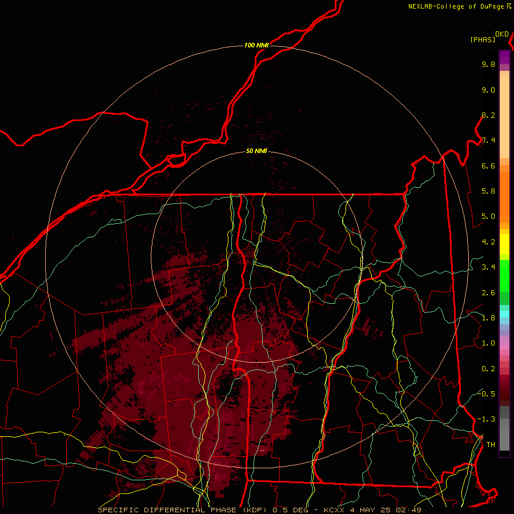Click the -0.5 scale value
The width and height of the screenshot is (514, 514).
[x=486, y=393]
